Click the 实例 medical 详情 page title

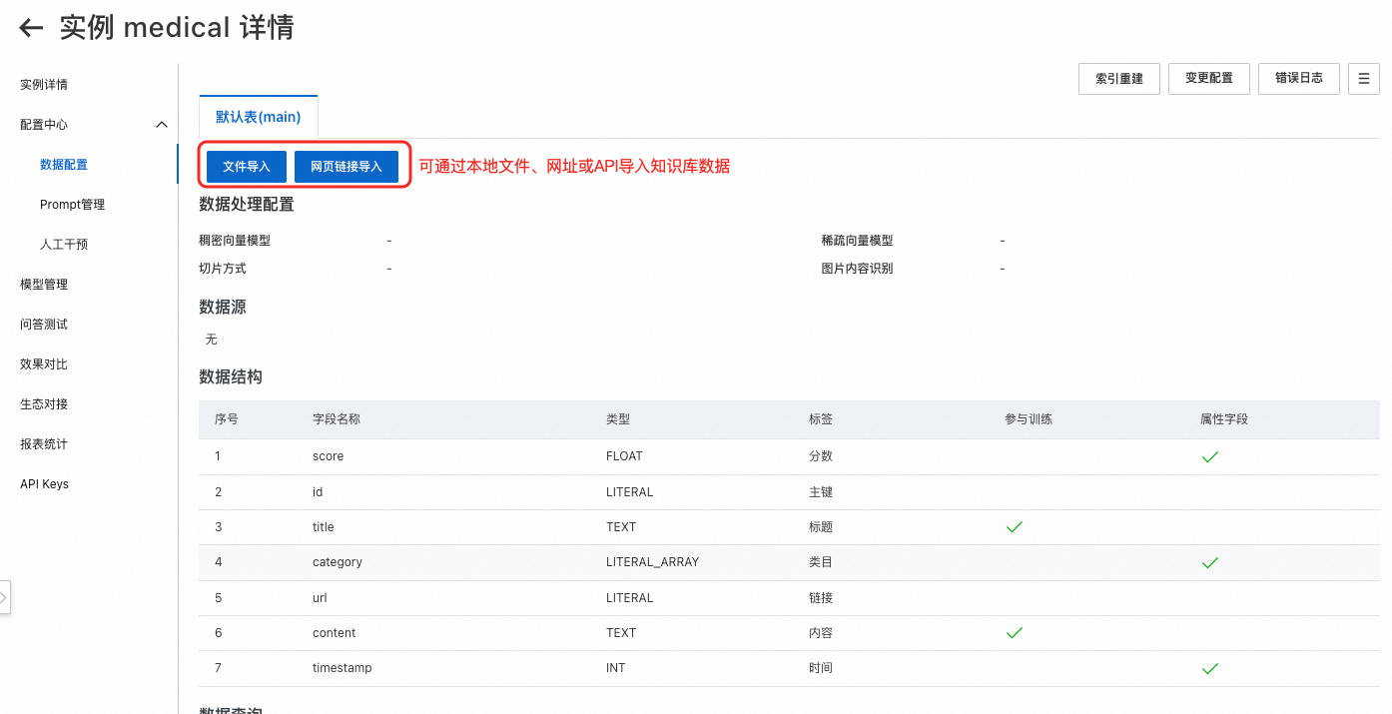tap(177, 27)
